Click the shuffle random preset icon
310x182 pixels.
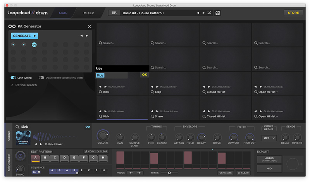point(209,13)
